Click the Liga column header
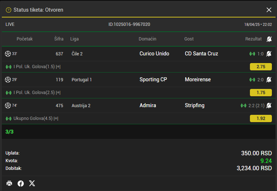Screen dimensions: 277x191 pyautogui.click(x=74, y=39)
